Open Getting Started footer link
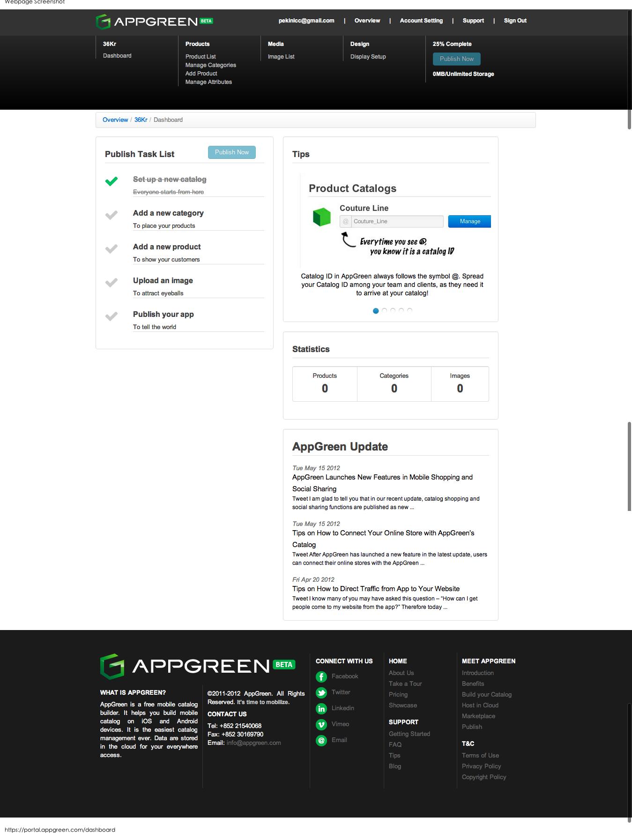Viewport: 632px width, 833px height. [409, 734]
